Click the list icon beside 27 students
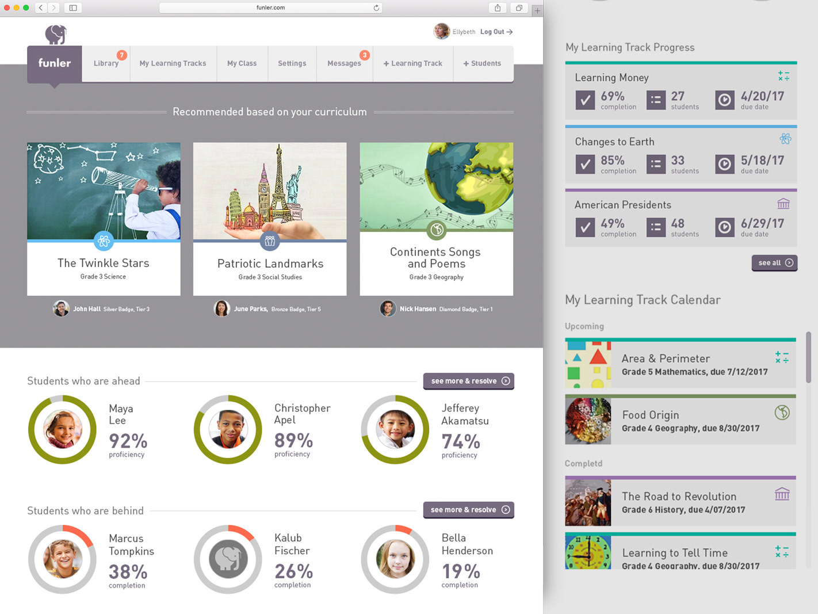This screenshot has width=818, height=614. 656,100
